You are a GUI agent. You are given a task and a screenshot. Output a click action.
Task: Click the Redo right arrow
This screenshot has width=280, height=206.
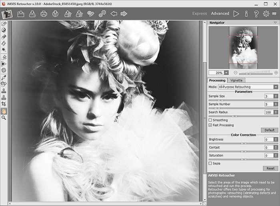pos(124,14)
